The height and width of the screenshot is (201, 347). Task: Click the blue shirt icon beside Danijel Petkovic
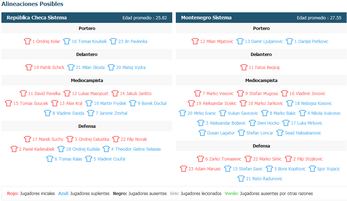(289, 41)
